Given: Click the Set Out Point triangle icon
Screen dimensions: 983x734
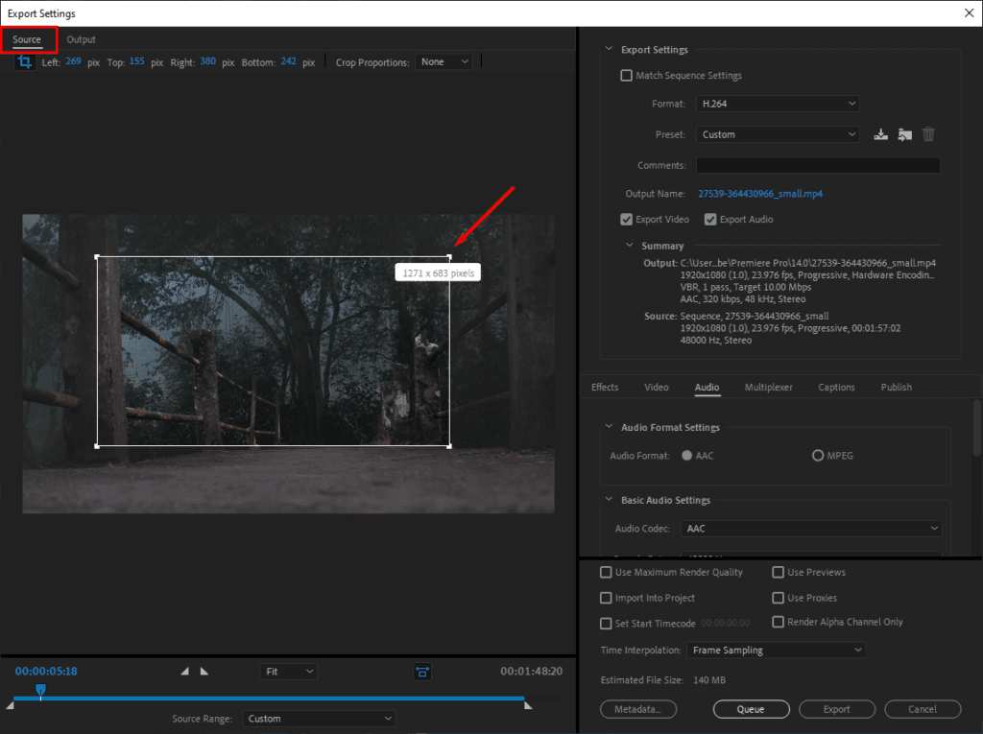Looking at the screenshot, I should pyautogui.click(x=204, y=672).
